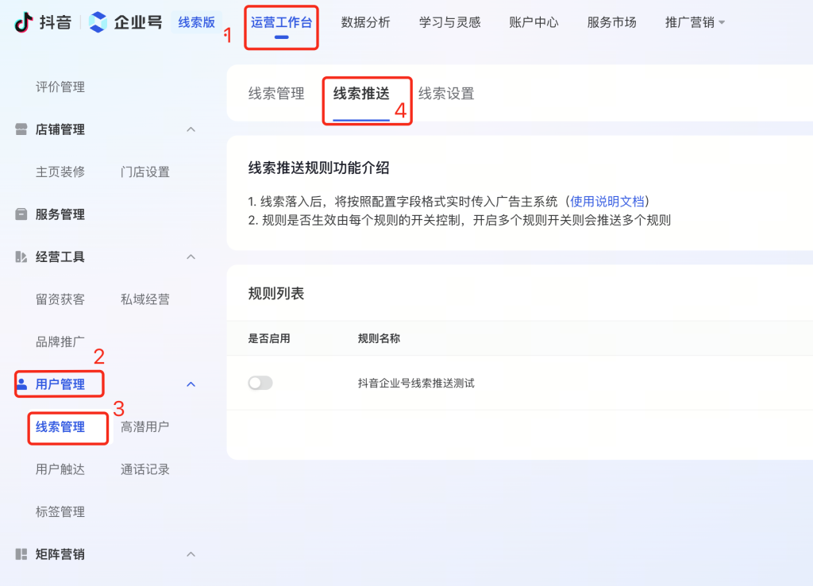Viewport: 813px width, 586px height.
Task: Open 通话记录 in the sidebar
Action: tap(144, 469)
